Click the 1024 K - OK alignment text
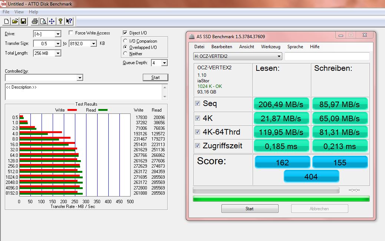Screen dimensions: 385x241 [x=210, y=86]
